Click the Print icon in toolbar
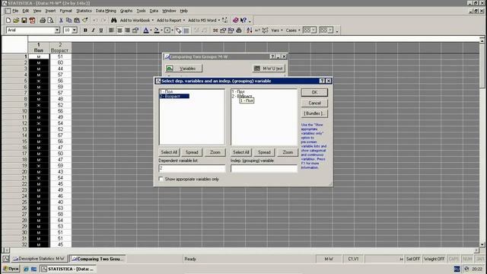Viewport: 487px width, 274px height. [x=43, y=21]
